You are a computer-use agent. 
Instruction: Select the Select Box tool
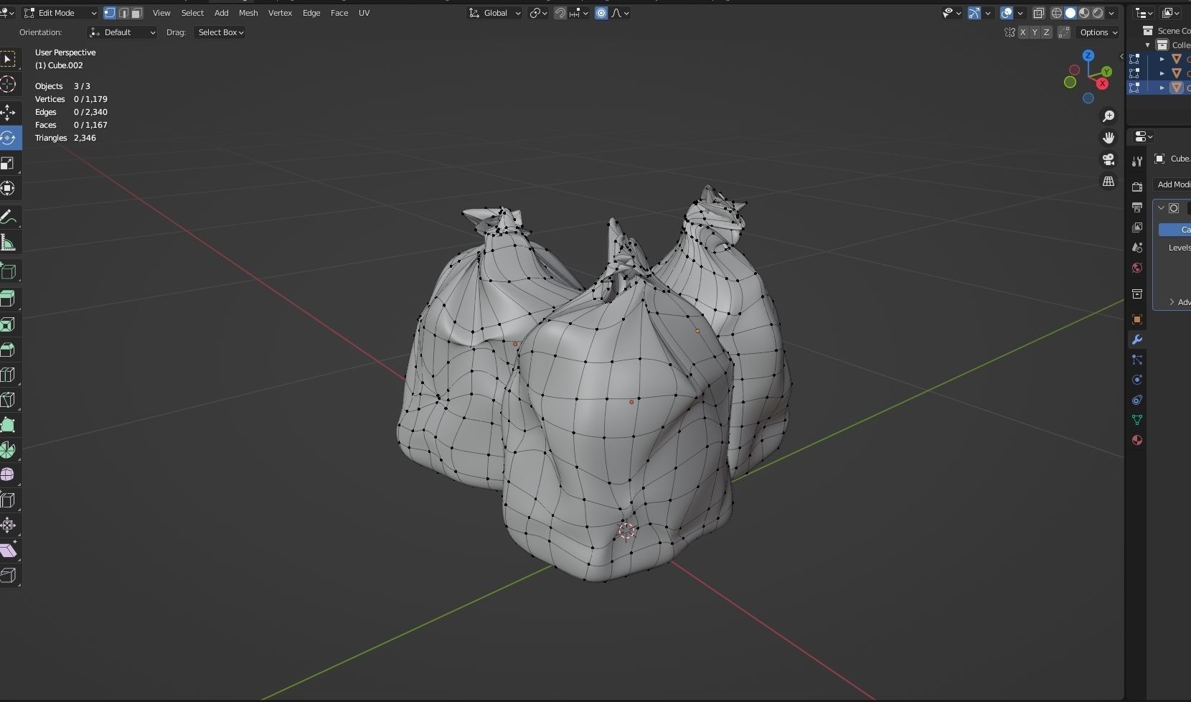tap(8, 59)
